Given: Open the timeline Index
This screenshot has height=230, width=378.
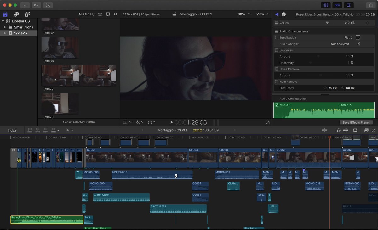Looking at the screenshot, I should click(12, 130).
